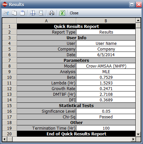Select the Termination Time value 100
This screenshot has height=144, width=143.
(106, 128)
